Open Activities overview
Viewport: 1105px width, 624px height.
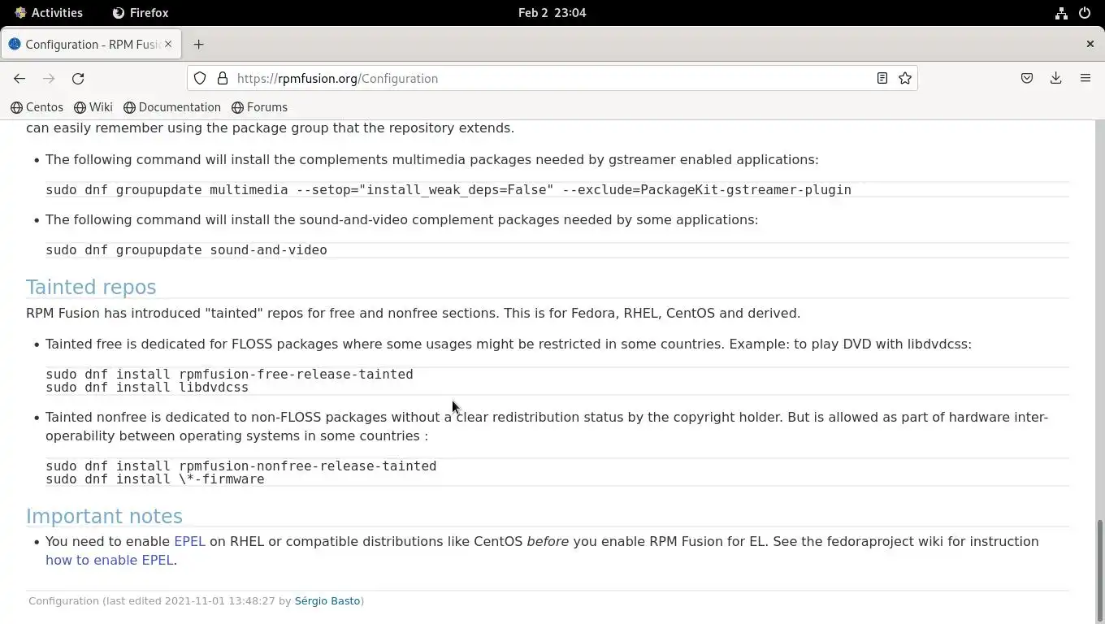[49, 13]
